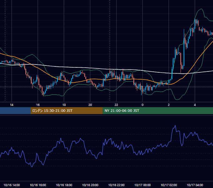
Task: Click the '10/16 18:00' label on indicator axis
Action: (x=64, y=185)
